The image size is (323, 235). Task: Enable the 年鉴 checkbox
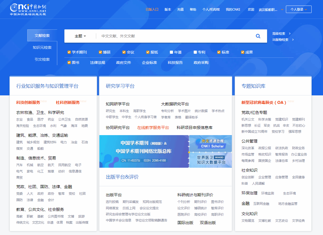point(172,52)
